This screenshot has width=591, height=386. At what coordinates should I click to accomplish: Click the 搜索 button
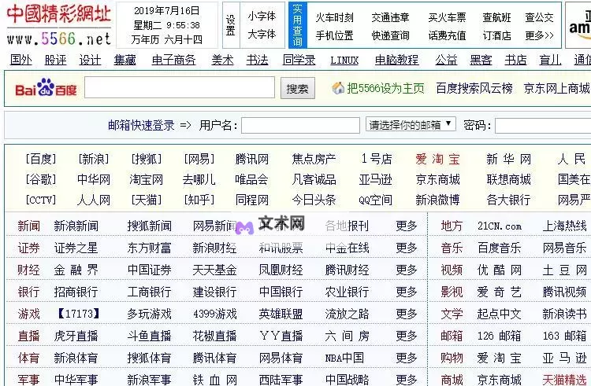[297, 89]
